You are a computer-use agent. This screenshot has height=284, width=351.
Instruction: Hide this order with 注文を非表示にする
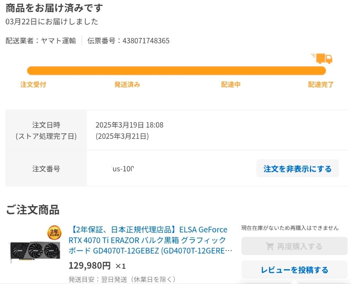(x=297, y=169)
